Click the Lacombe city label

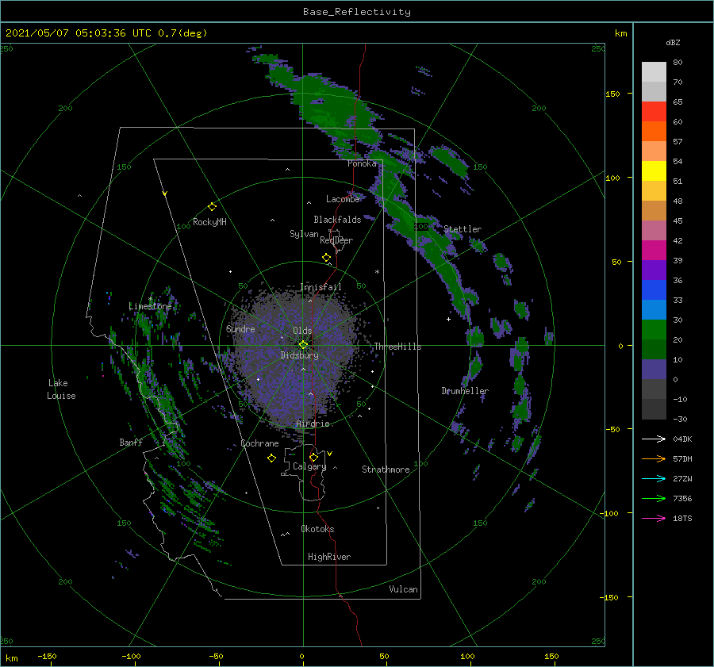(343, 199)
